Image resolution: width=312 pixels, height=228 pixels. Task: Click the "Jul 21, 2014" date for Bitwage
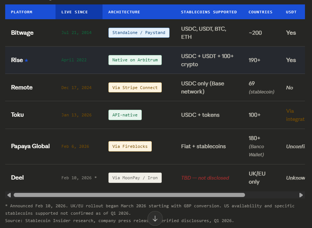click(x=76, y=33)
